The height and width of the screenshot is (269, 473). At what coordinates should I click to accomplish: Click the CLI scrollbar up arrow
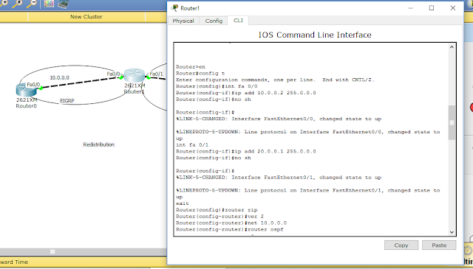452,47
